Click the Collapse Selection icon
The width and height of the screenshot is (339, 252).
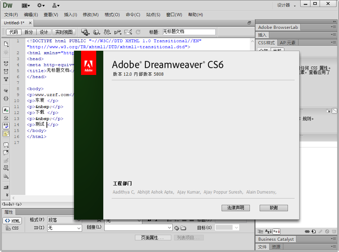tap(6, 71)
